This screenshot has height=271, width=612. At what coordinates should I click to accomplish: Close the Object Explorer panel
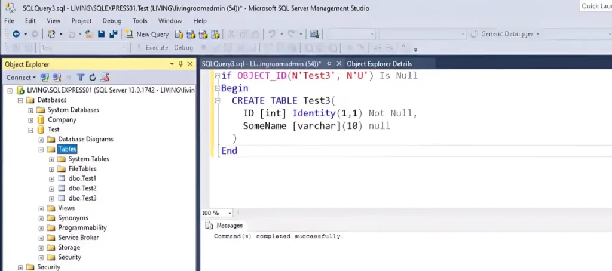pos(190,64)
